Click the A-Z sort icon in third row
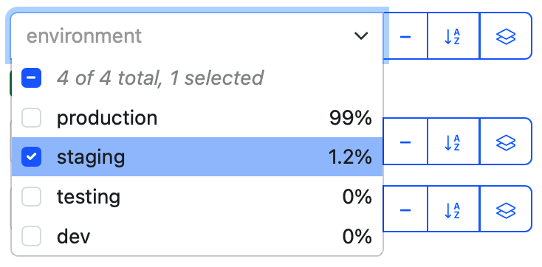Viewport: 542px width, 267px height. (453, 209)
